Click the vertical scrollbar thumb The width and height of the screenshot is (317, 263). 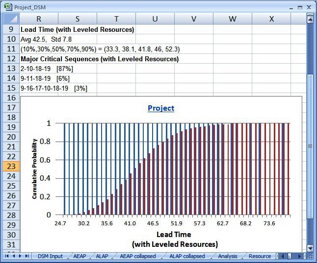(x=310, y=146)
